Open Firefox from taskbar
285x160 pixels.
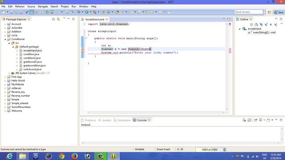coord(74,156)
